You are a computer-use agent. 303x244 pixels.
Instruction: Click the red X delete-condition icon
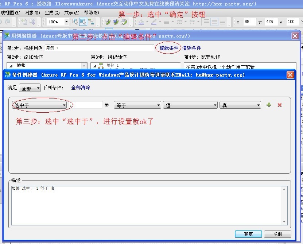click(280, 105)
